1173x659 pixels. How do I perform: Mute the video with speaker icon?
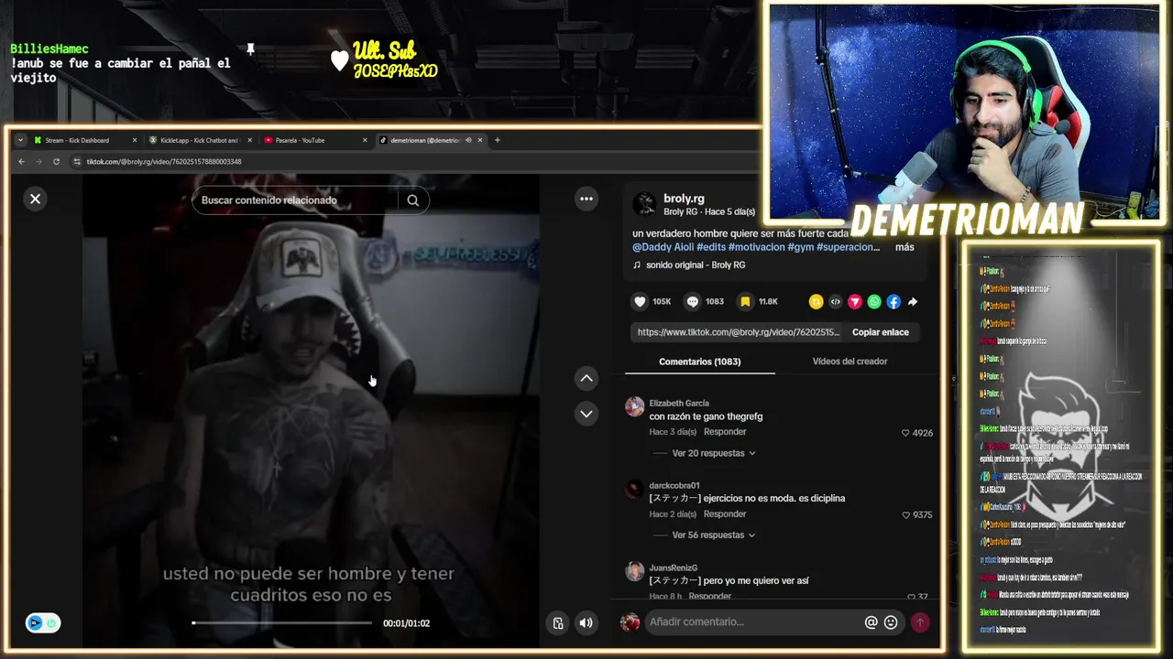point(586,623)
